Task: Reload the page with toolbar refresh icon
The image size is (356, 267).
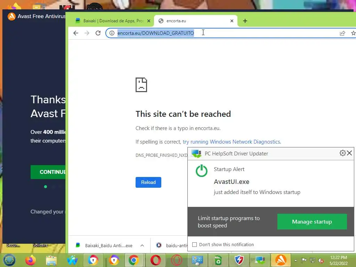Action: [98, 33]
